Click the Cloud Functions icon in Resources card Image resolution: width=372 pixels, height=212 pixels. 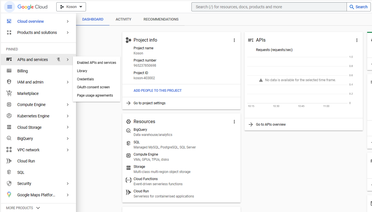(x=129, y=180)
